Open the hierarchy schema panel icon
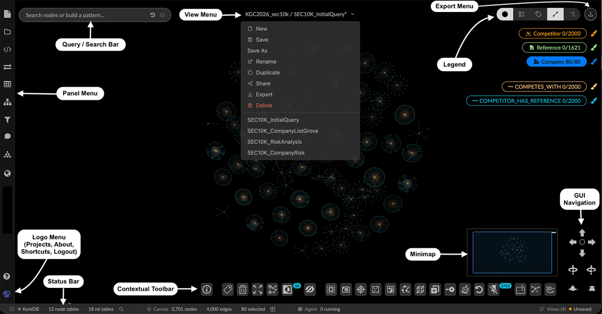Viewport: 602px width, 314px height. click(8, 102)
